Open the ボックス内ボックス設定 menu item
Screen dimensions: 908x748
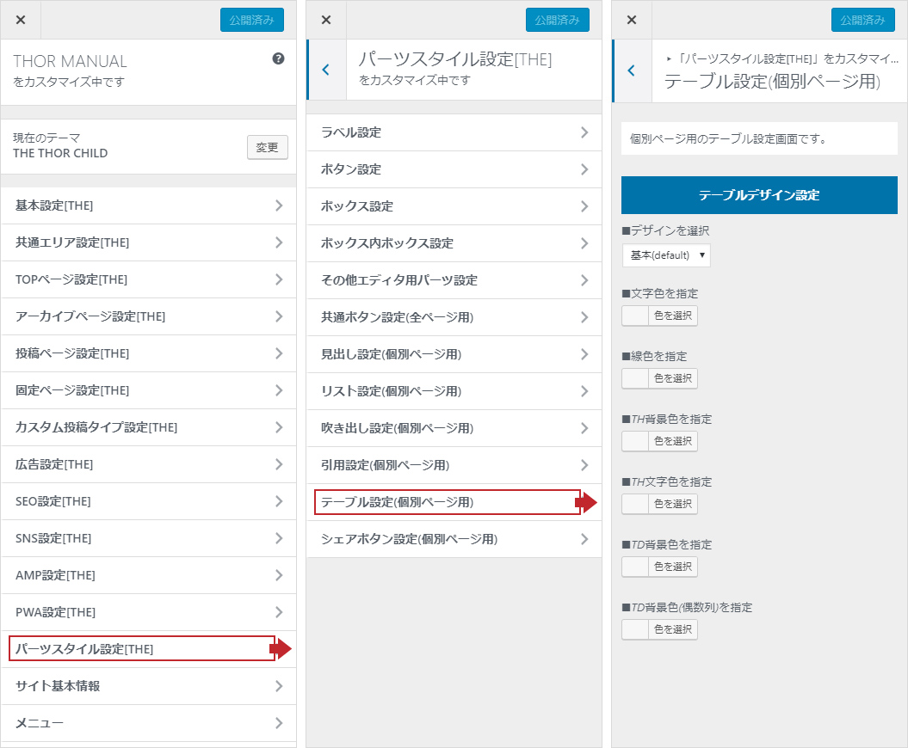[x=454, y=243]
